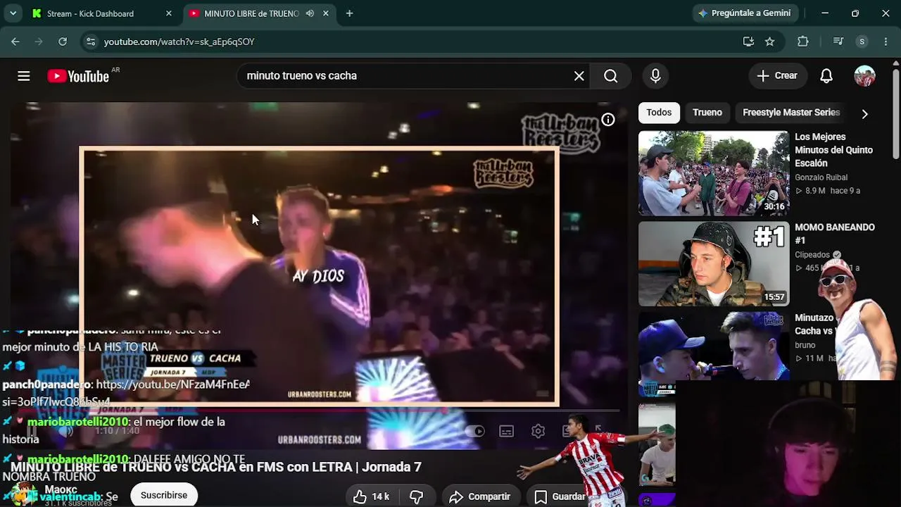Open the Crear create button
This screenshot has height=507, width=901.
[777, 76]
